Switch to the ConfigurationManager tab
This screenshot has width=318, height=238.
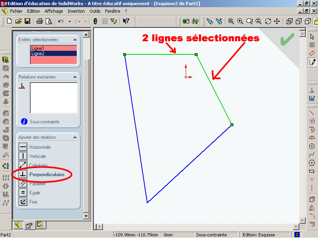tap(41, 225)
